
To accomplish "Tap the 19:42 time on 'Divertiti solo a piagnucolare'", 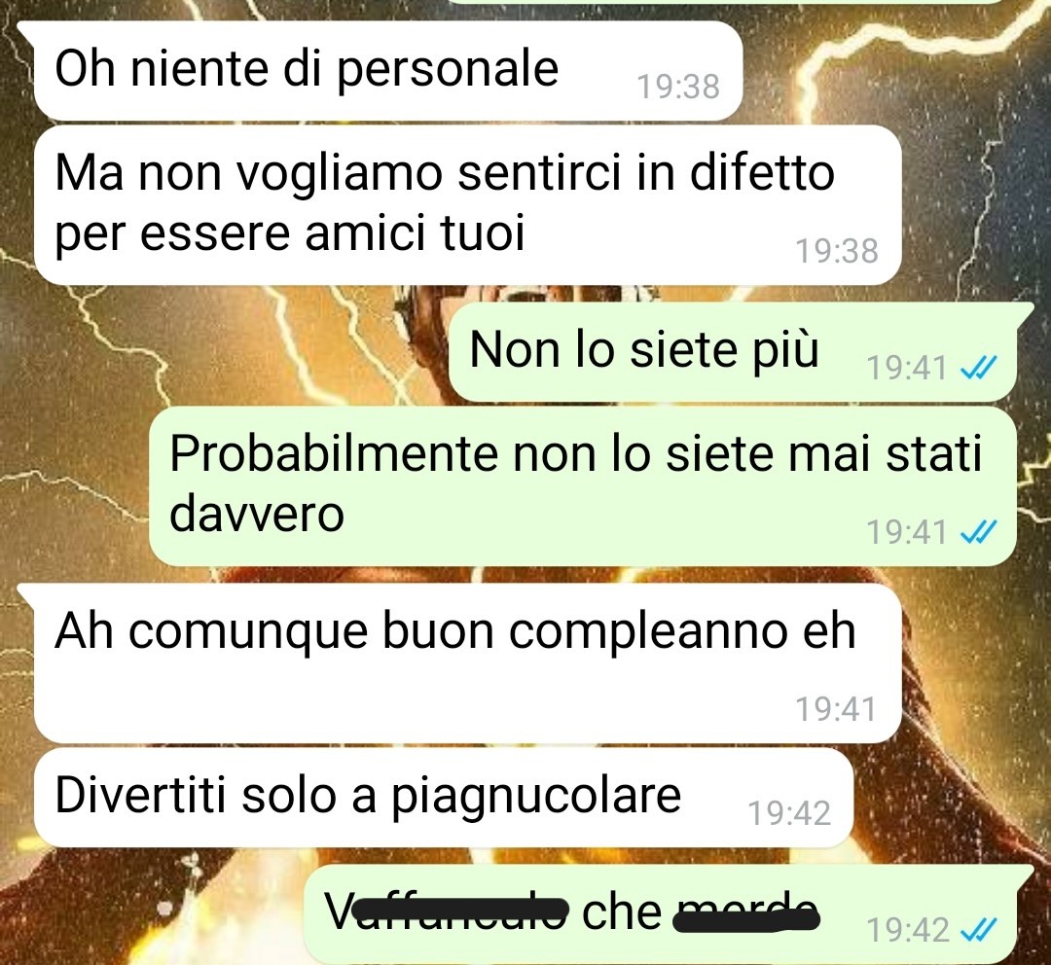I will pyautogui.click(x=789, y=813).
